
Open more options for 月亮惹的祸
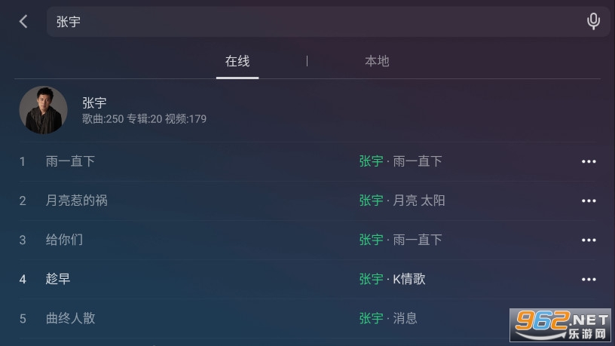click(x=589, y=201)
